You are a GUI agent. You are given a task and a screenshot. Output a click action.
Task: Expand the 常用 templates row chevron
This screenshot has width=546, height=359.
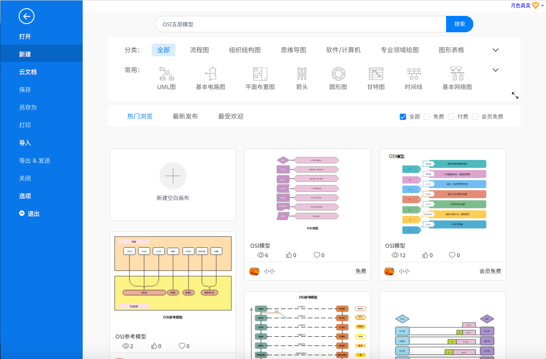coord(496,70)
